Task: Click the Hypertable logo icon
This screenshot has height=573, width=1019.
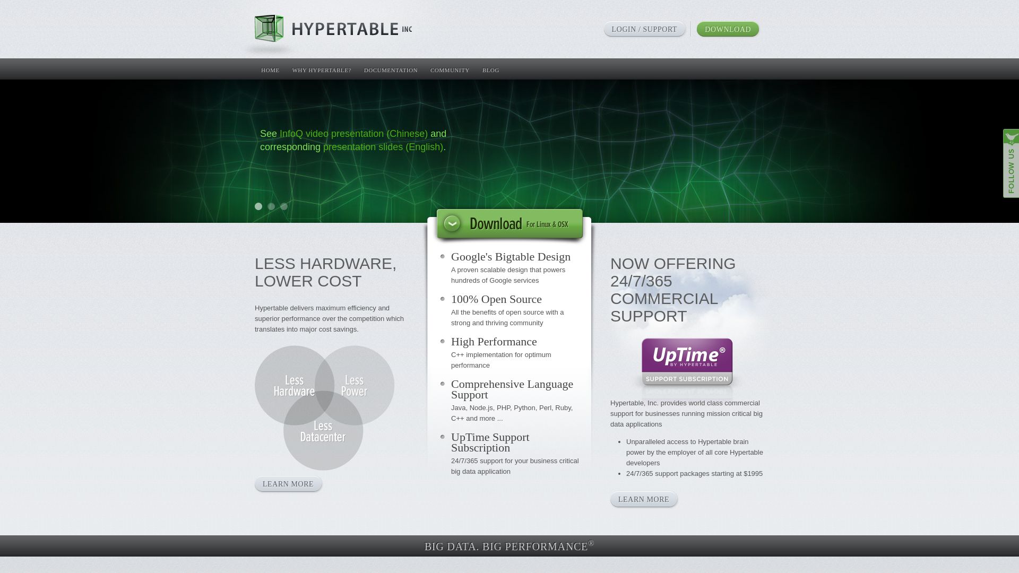Action: pos(269,29)
